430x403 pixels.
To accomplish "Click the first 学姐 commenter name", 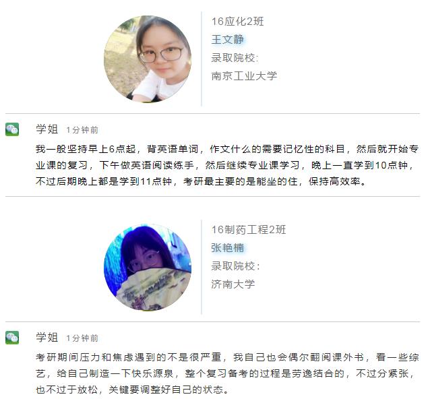I will pos(47,129).
